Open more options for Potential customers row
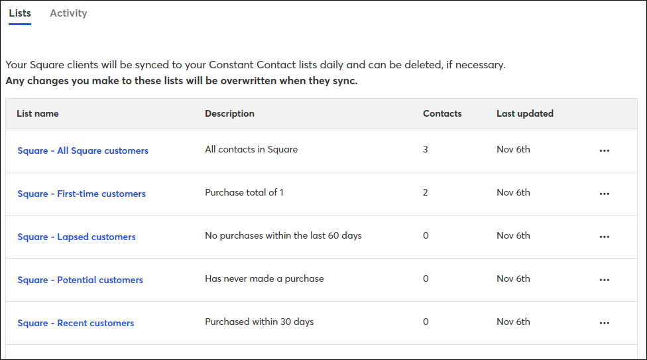The height and width of the screenshot is (360, 647). (604, 280)
